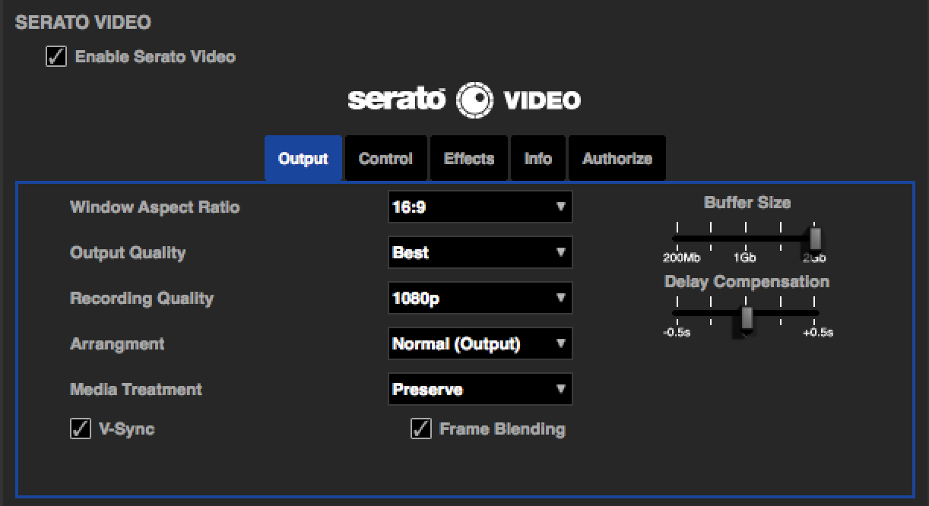The height and width of the screenshot is (506, 929).
Task: Open the Recording Quality 1080p dropdown
Action: (480, 299)
